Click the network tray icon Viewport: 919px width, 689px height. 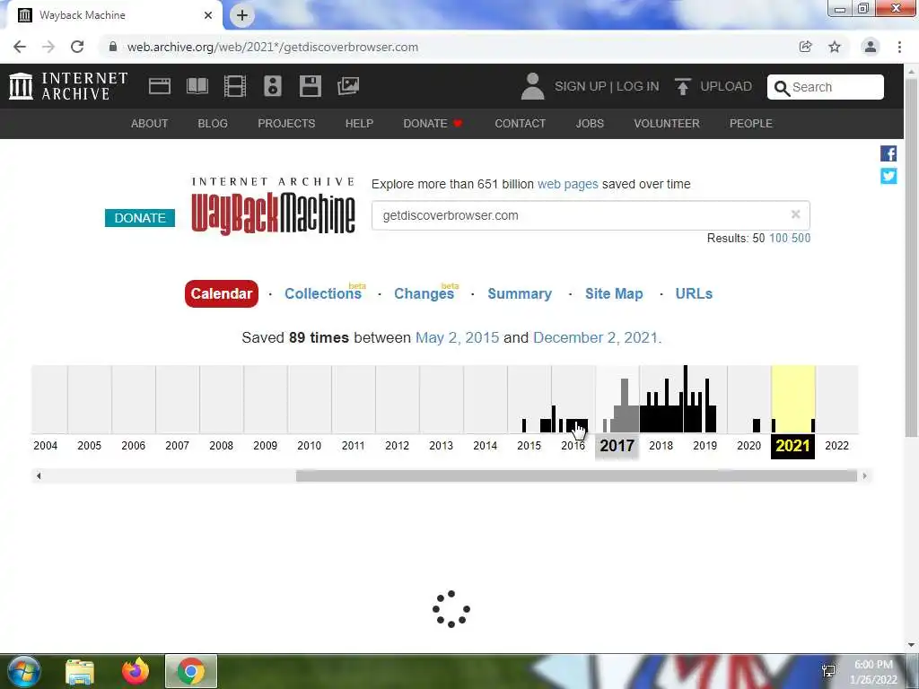pos(828,671)
